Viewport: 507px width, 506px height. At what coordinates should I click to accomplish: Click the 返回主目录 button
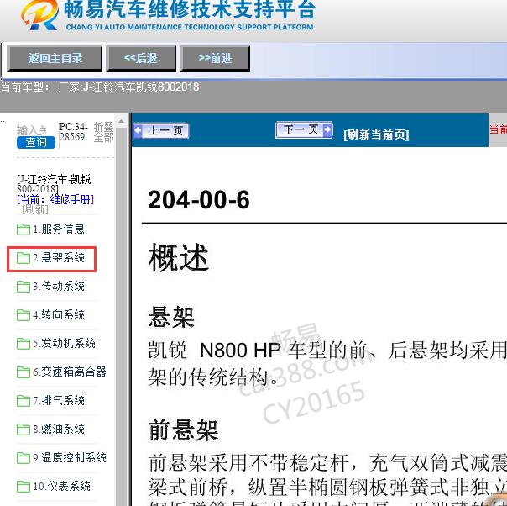click(x=55, y=59)
